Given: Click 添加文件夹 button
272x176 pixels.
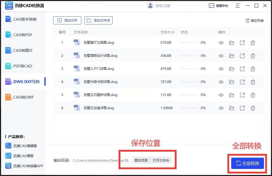Looking at the screenshot, I should [x=98, y=20].
